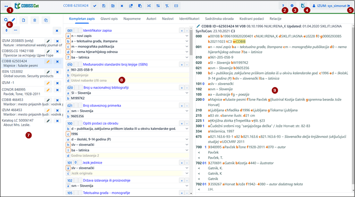Expand 'a – tekstualna građa, štampana' dropdown

coord(187,41)
